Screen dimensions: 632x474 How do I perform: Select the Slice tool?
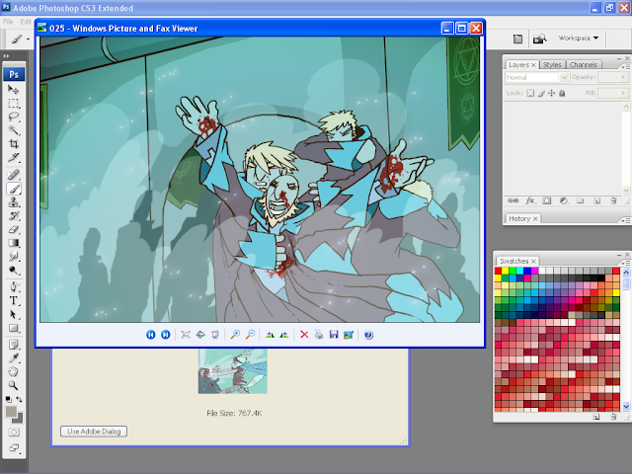click(13, 158)
